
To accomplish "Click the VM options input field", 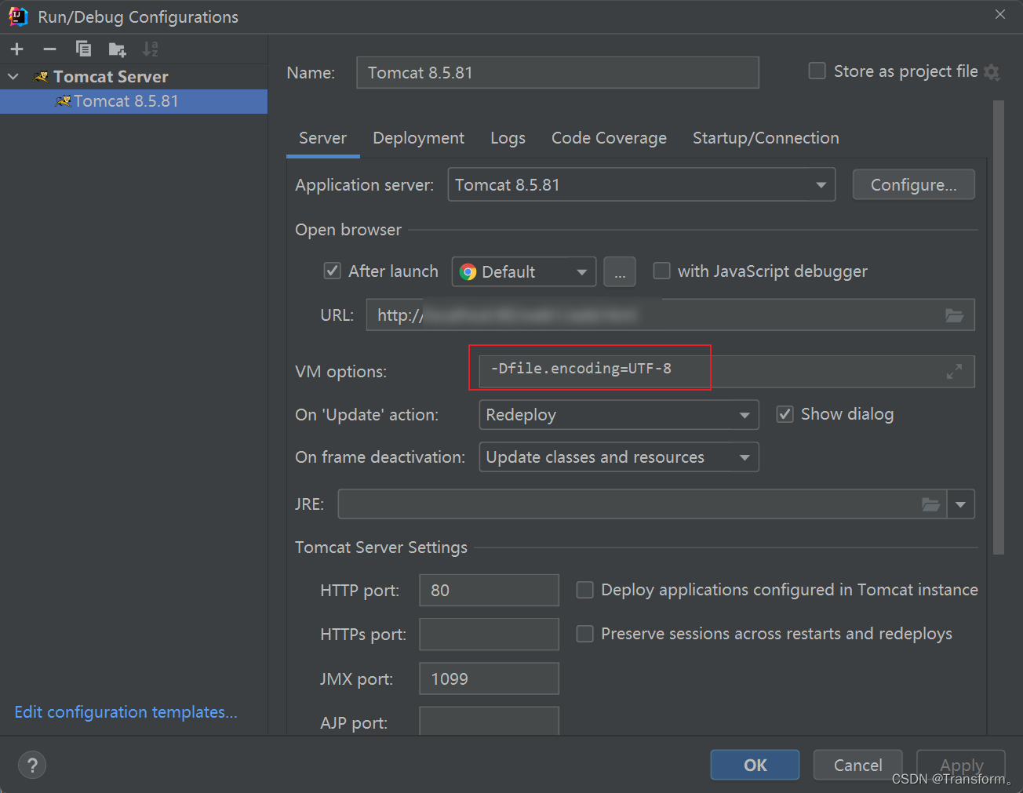I will click(x=726, y=372).
